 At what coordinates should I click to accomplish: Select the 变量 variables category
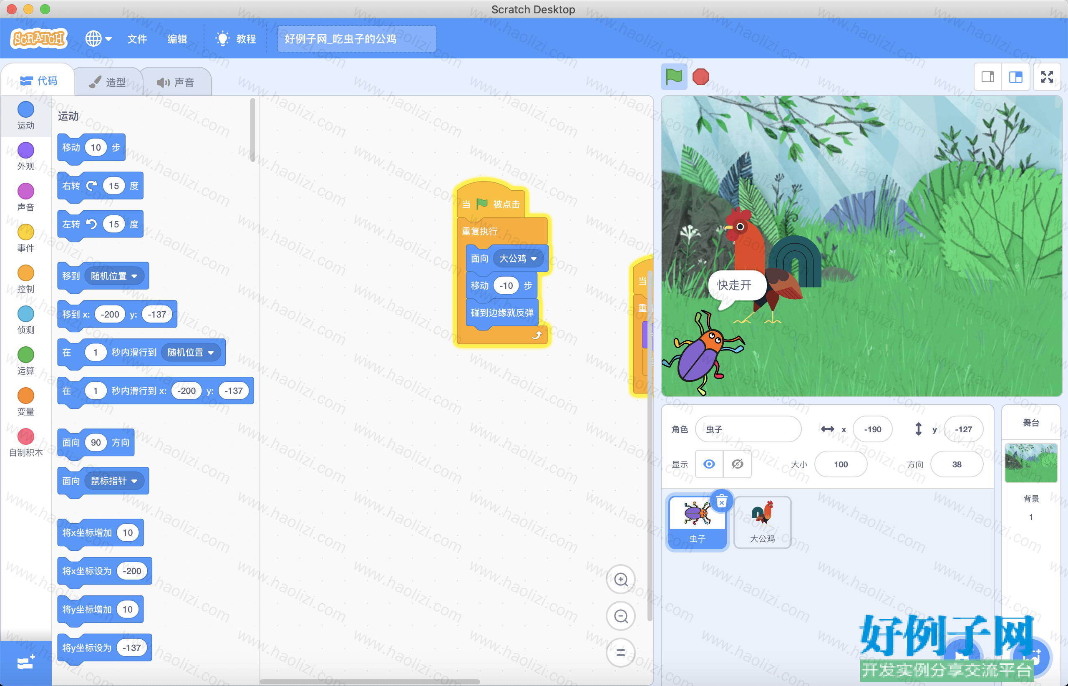click(26, 402)
